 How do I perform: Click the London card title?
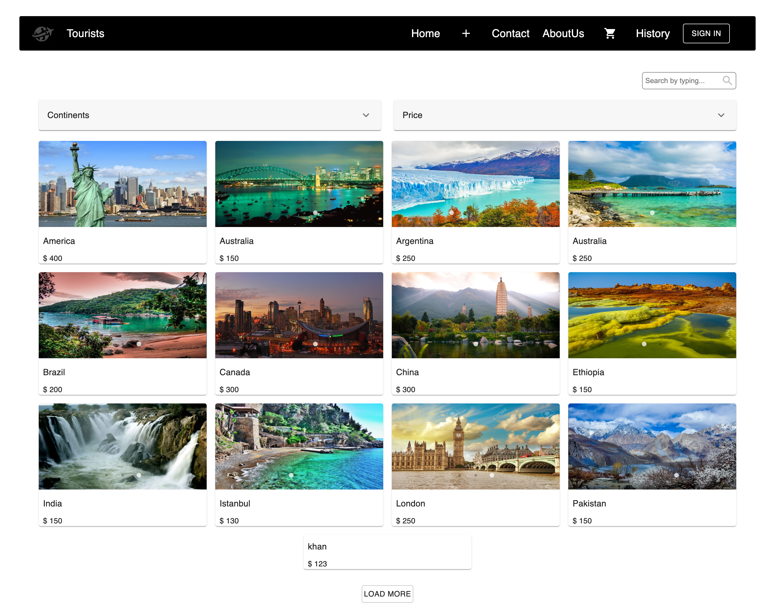click(411, 503)
